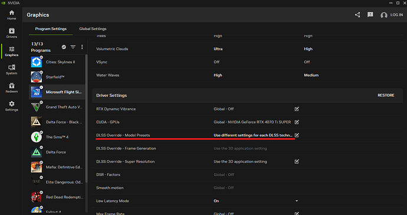Select Grand Theft Auto V icon
This screenshot has height=215, width=407.
pos(37,107)
